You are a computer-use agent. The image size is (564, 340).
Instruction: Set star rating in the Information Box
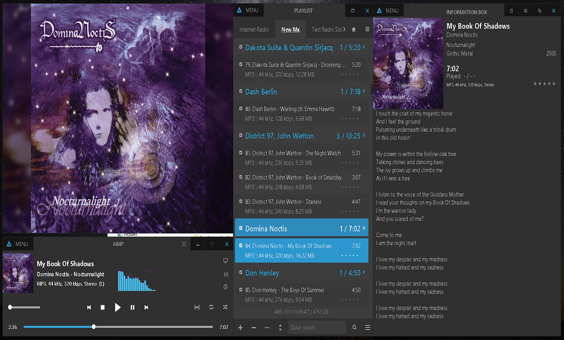tap(544, 84)
